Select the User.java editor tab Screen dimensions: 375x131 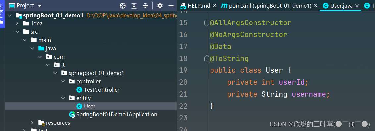[341, 6]
